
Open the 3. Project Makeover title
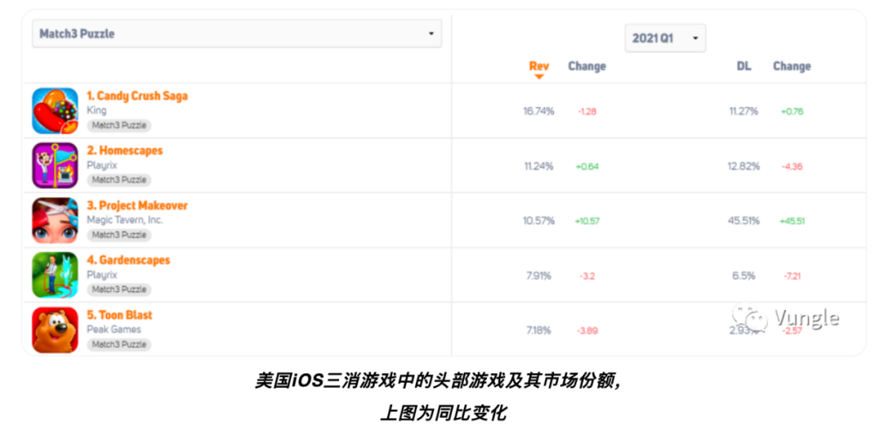[137, 205]
